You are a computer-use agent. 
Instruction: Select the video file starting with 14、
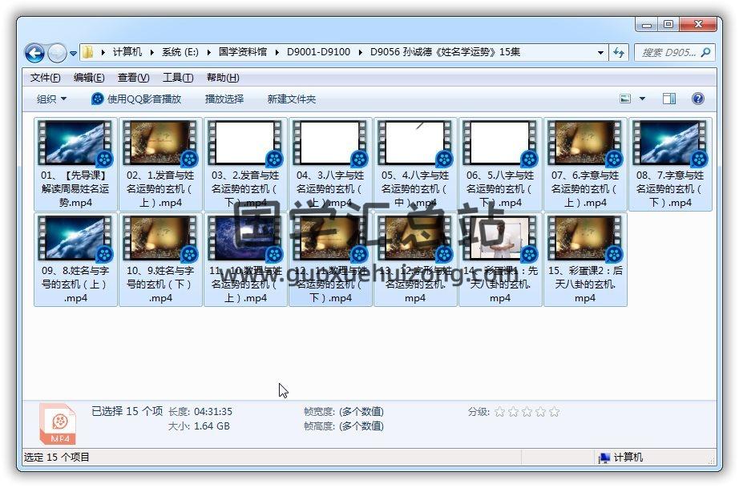(499, 259)
